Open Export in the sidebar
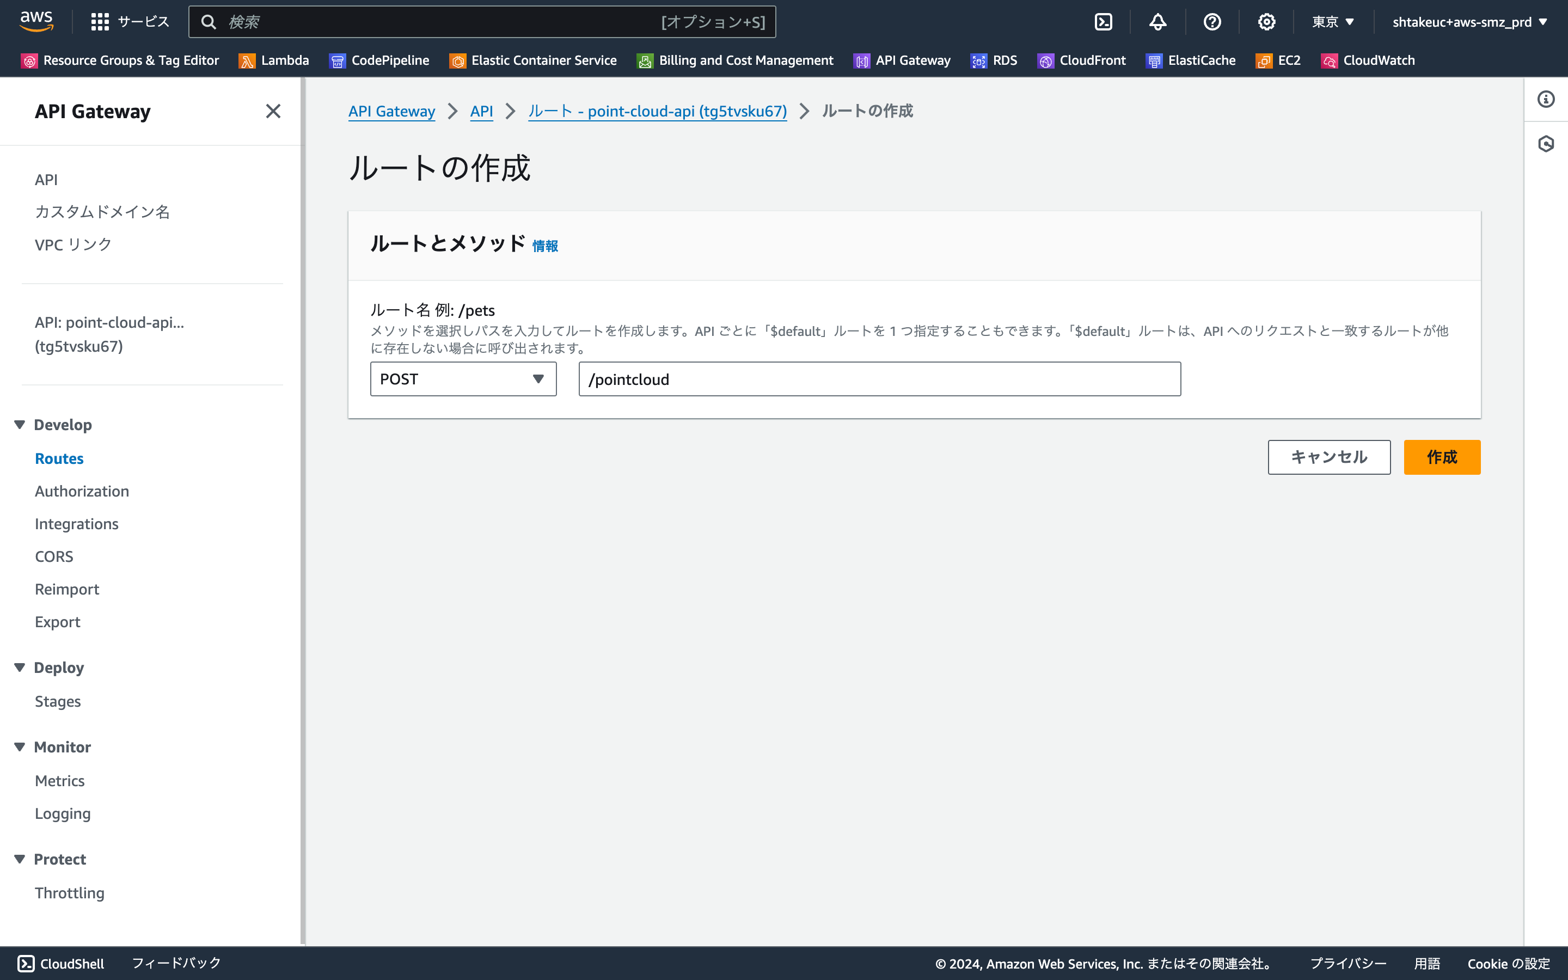 [x=58, y=622]
